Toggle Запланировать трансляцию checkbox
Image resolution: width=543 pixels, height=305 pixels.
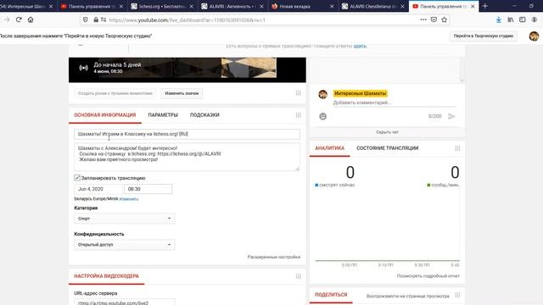coord(77,178)
